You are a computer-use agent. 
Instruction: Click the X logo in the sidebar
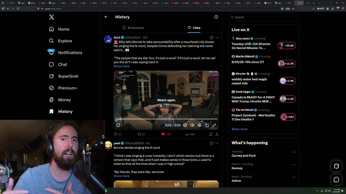point(52,17)
